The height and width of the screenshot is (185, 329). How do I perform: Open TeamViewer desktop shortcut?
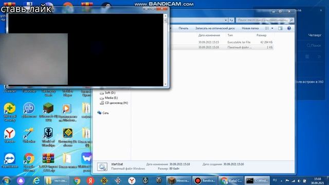click(x=10, y=160)
